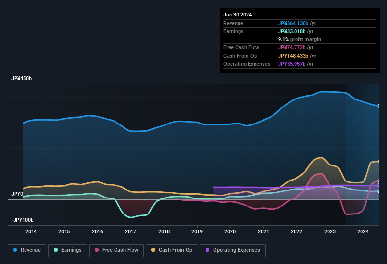This screenshot has height=264, width=387.
Task: Click the Earnings label in the tooltip
Action: point(233,31)
